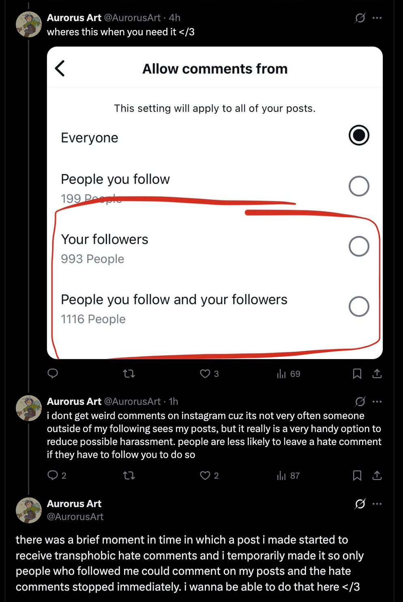This screenshot has width=403, height=602.
Task: Open more options on the bottom main tweet
Action: pyautogui.click(x=377, y=504)
